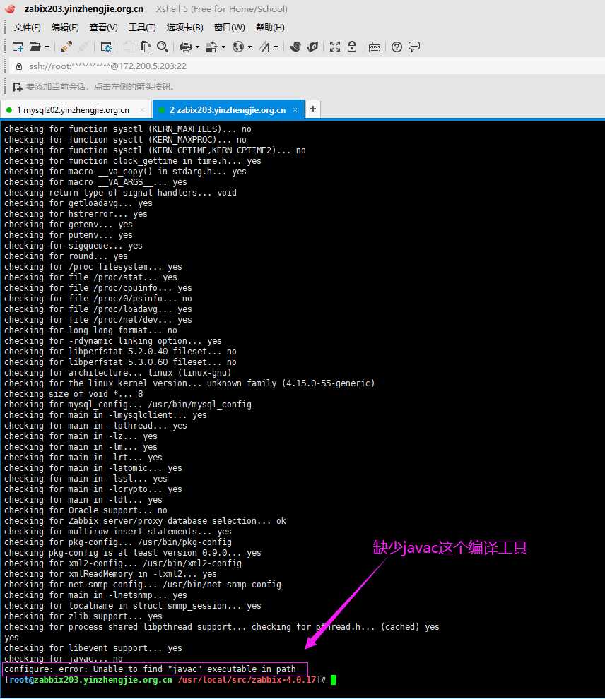Click the "/usr/bin/mysql_config" output line
The width and height of the screenshot is (605, 699).
(128, 404)
